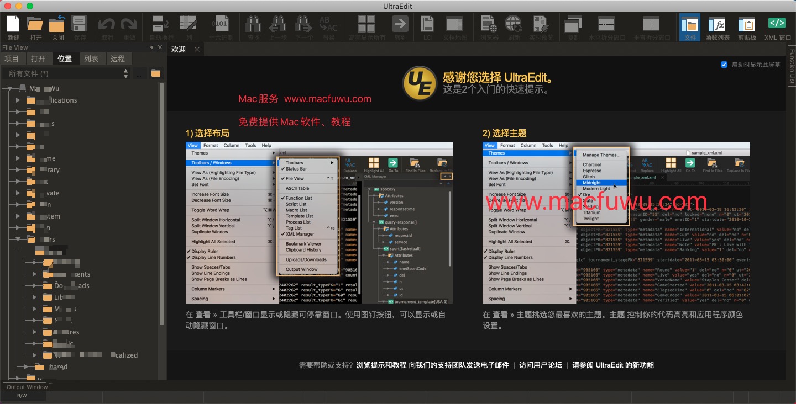The width and height of the screenshot is (796, 404).
Task: Click the 刷新 refresh globe icon
Action: click(514, 28)
